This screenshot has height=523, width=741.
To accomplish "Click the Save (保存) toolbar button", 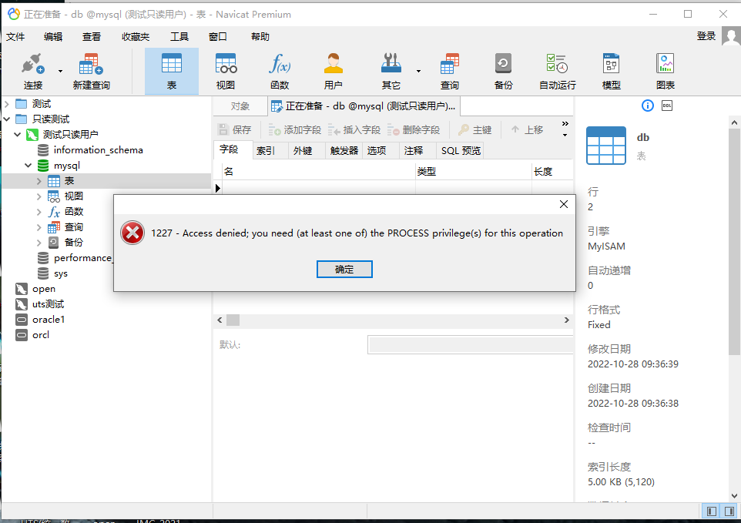I will [x=234, y=130].
